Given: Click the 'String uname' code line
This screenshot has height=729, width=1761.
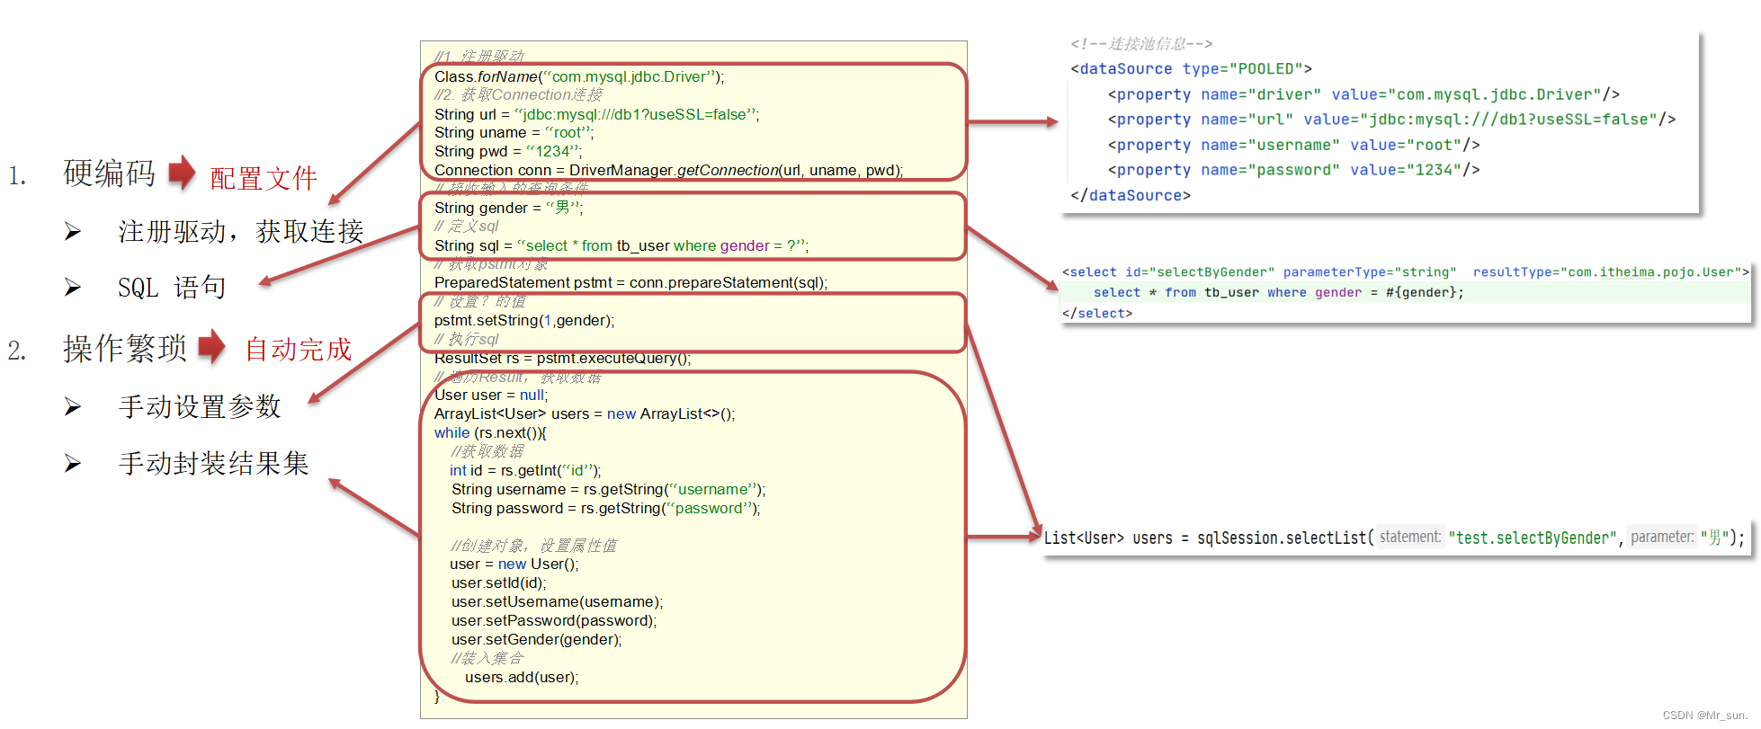Looking at the screenshot, I should pos(514,132).
